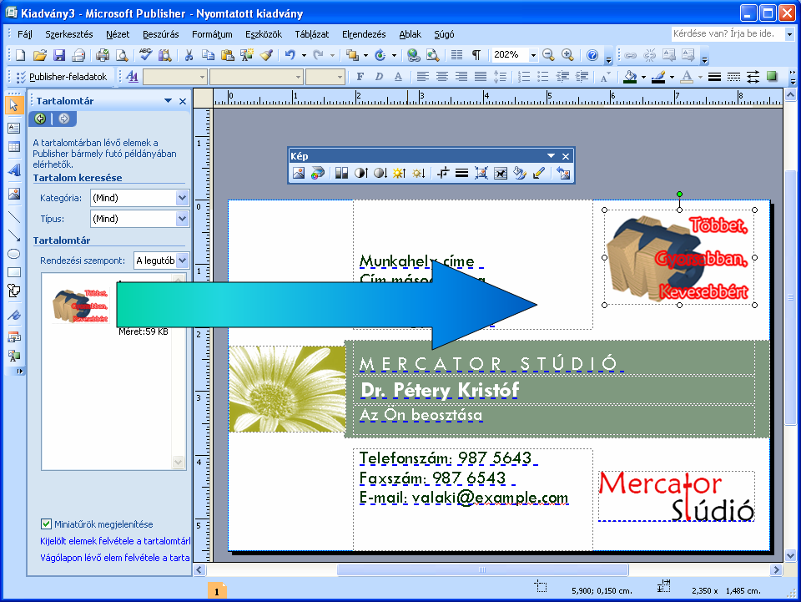Image resolution: width=801 pixels, height=602 pixels.
Task: Open the Kép toolbar options arrow
Action: click(x=552, y=156)
